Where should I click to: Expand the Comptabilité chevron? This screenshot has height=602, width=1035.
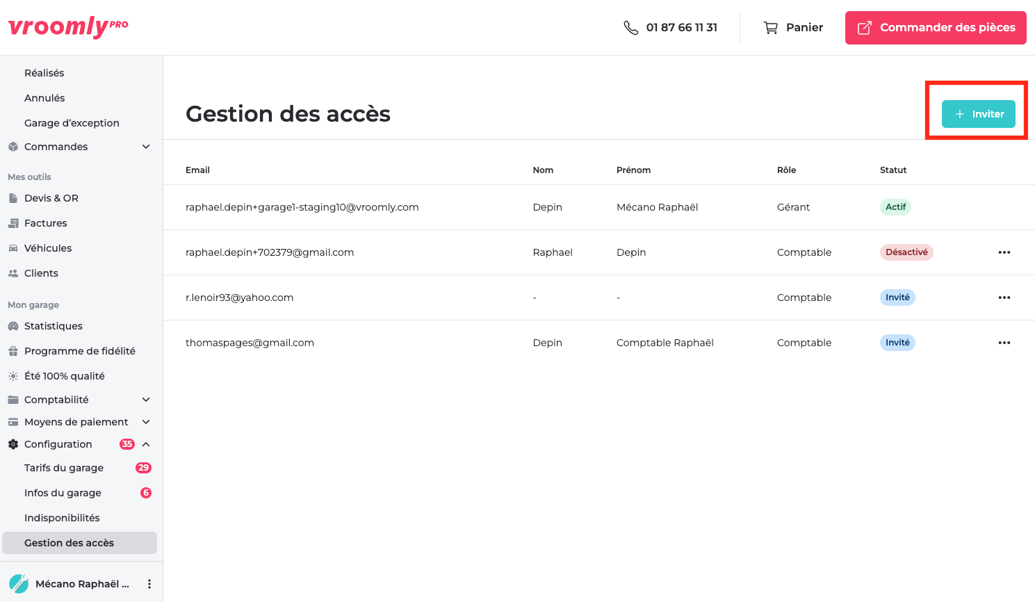tap(146, 400)
